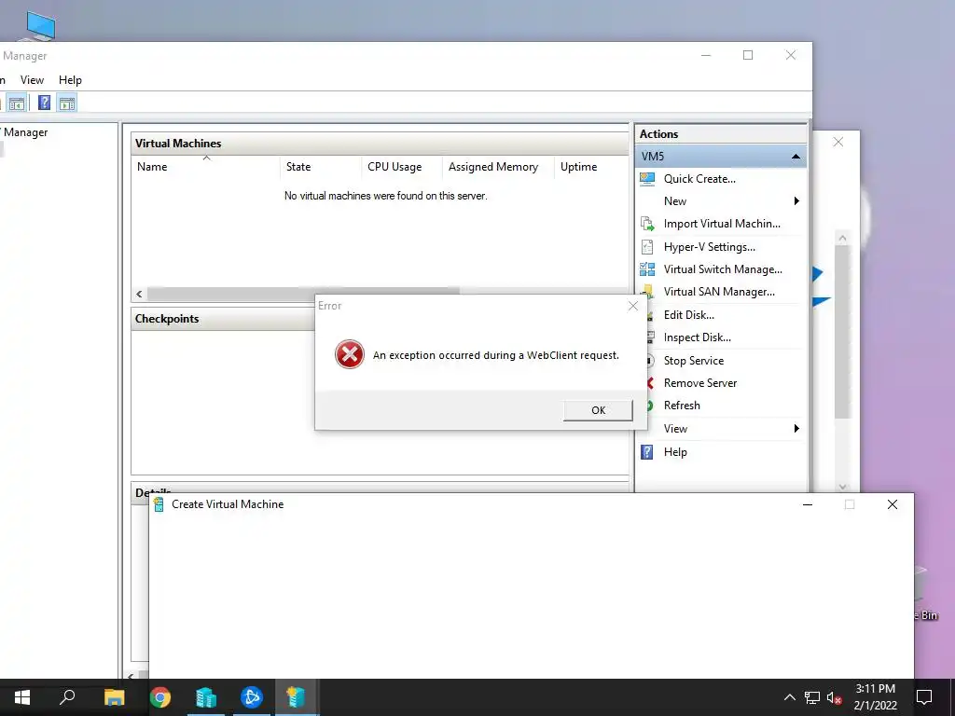This screenshot has width=955, height=716.
Task: Minimize the Create Virtual Machine window
Action: tap(808, 504)
